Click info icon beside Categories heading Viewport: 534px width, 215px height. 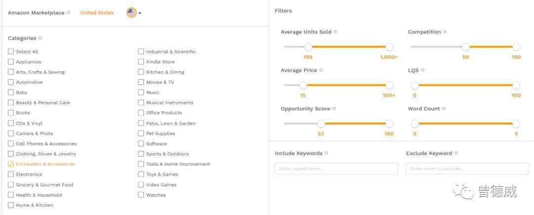click(40, 38)
